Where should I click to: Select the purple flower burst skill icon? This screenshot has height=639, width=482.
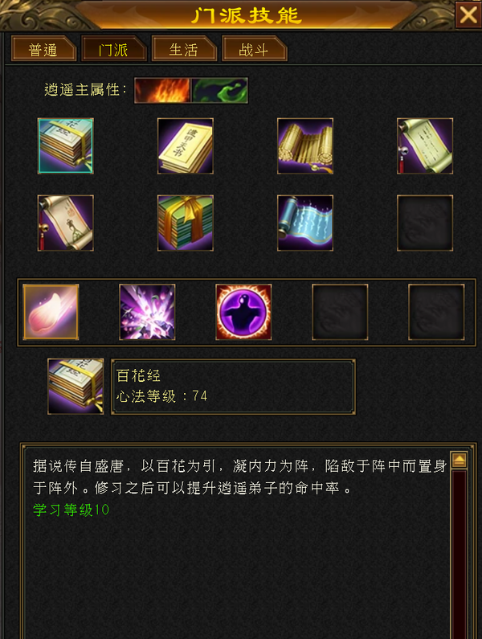(x=147, y=312)
